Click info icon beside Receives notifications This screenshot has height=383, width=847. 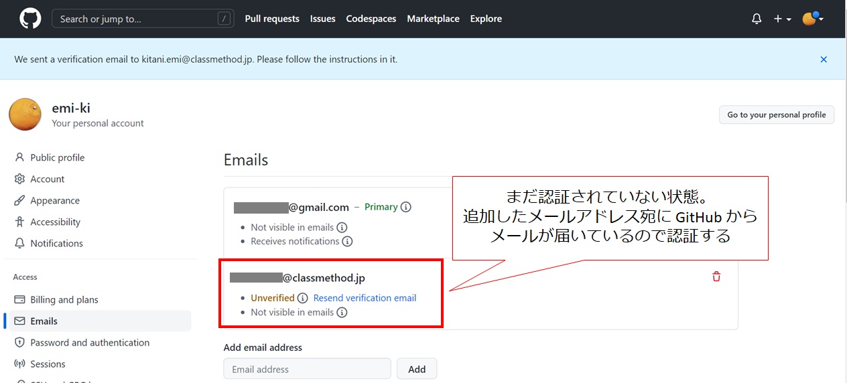pyautogui.click(x=347, y=241)
